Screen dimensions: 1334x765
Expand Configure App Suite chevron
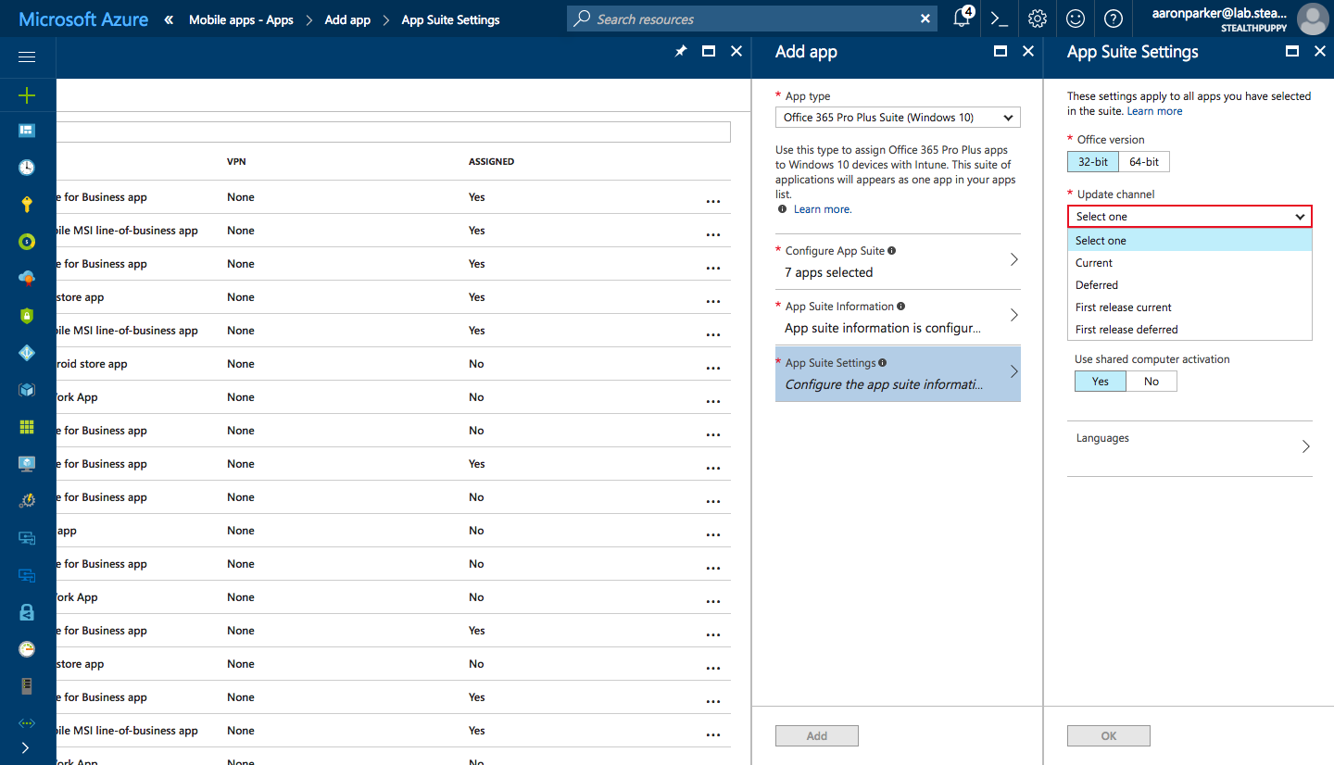coord(1013,260)
